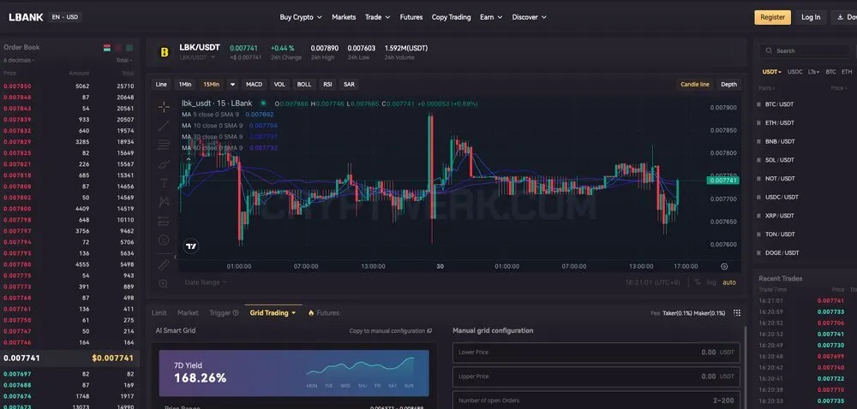Select the brush drawing tool
857x409 pixels.
(x=164, y=163)
